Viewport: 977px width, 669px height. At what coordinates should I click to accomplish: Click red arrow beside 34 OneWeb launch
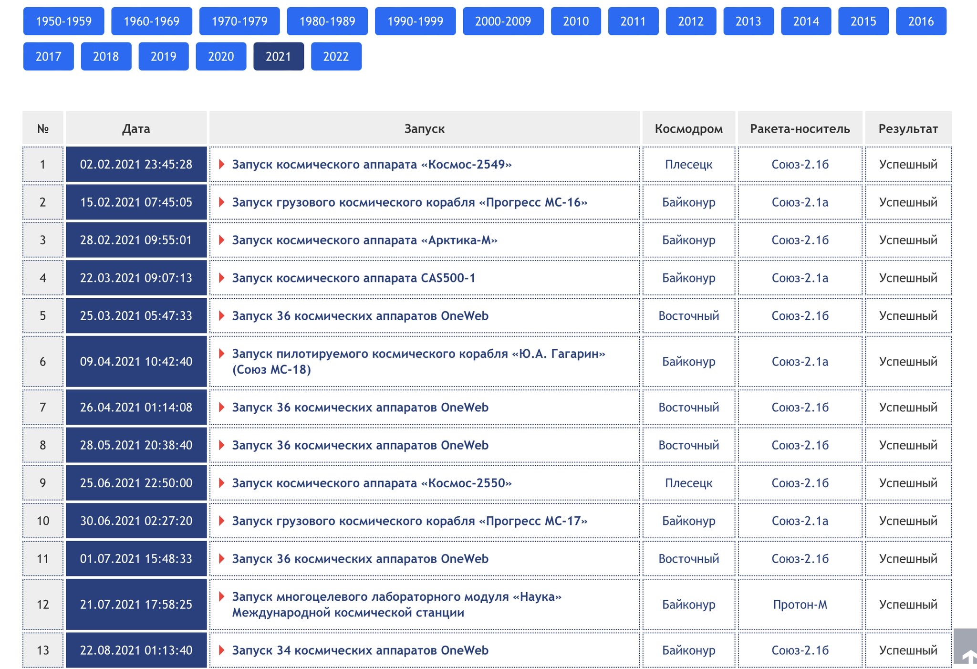(x=221, y=650)
